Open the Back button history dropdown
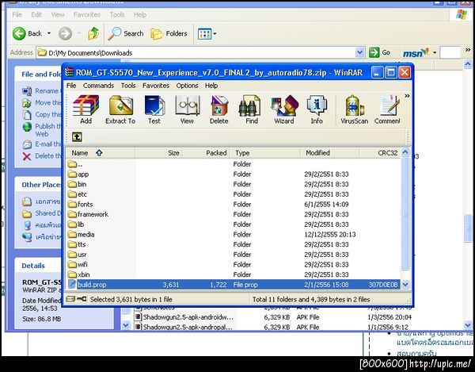The height and width of the screenshot is (372, 475). [49, 33]
